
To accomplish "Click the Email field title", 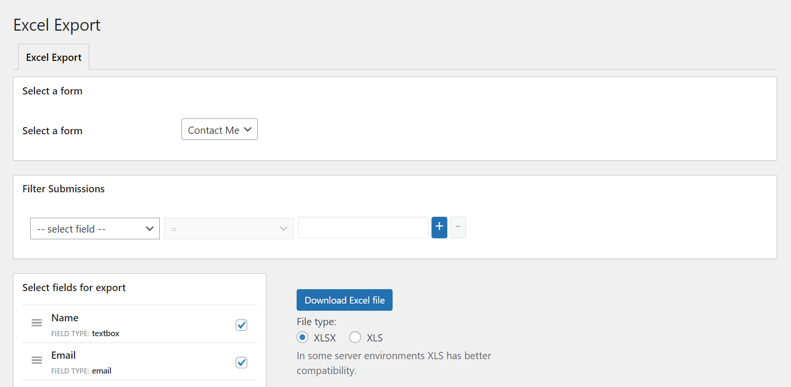I will tap(63, 355).
